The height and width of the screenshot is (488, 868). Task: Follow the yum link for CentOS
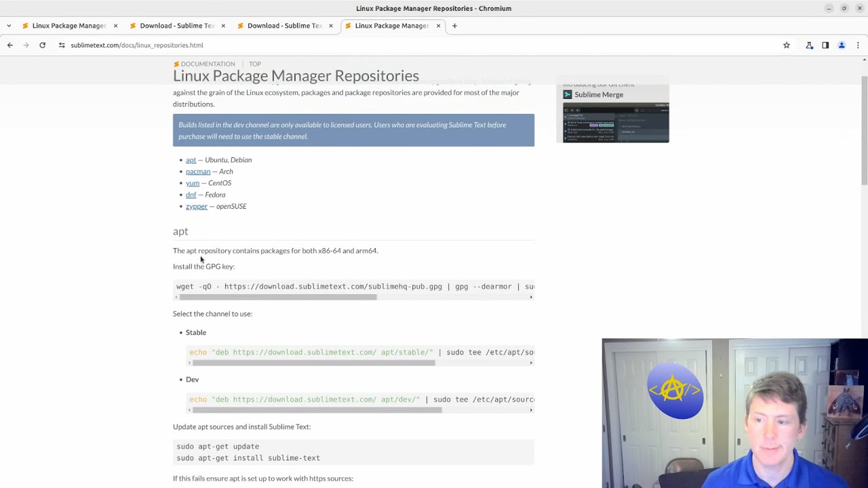[193, 183]
